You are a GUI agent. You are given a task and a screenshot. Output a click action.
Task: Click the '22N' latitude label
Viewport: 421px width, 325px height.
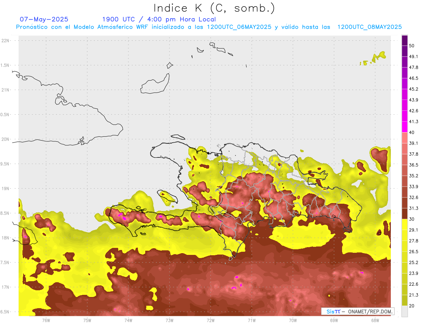click(5, 41)
